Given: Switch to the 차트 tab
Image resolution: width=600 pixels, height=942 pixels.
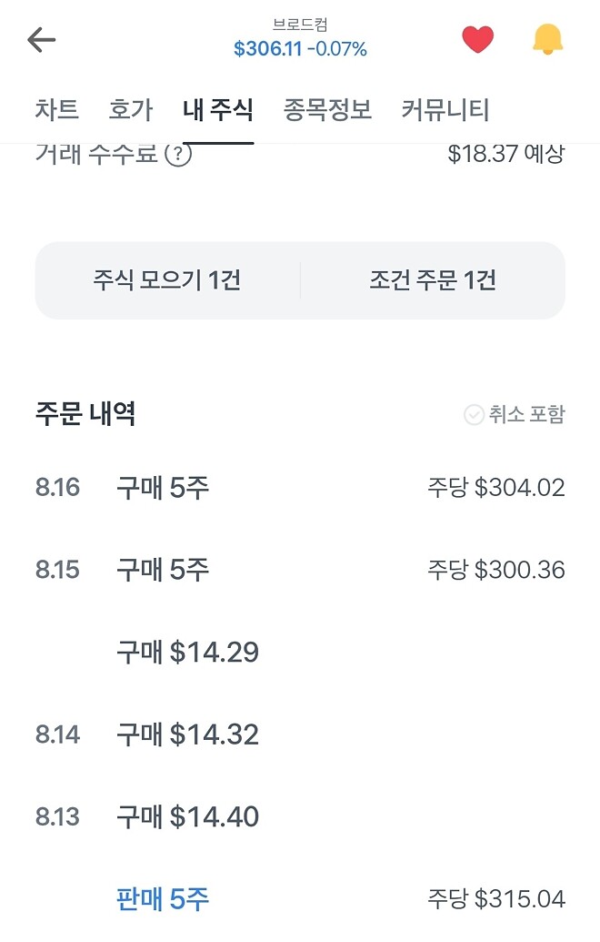Looking at the screenshot, I should tap(58, 109).
